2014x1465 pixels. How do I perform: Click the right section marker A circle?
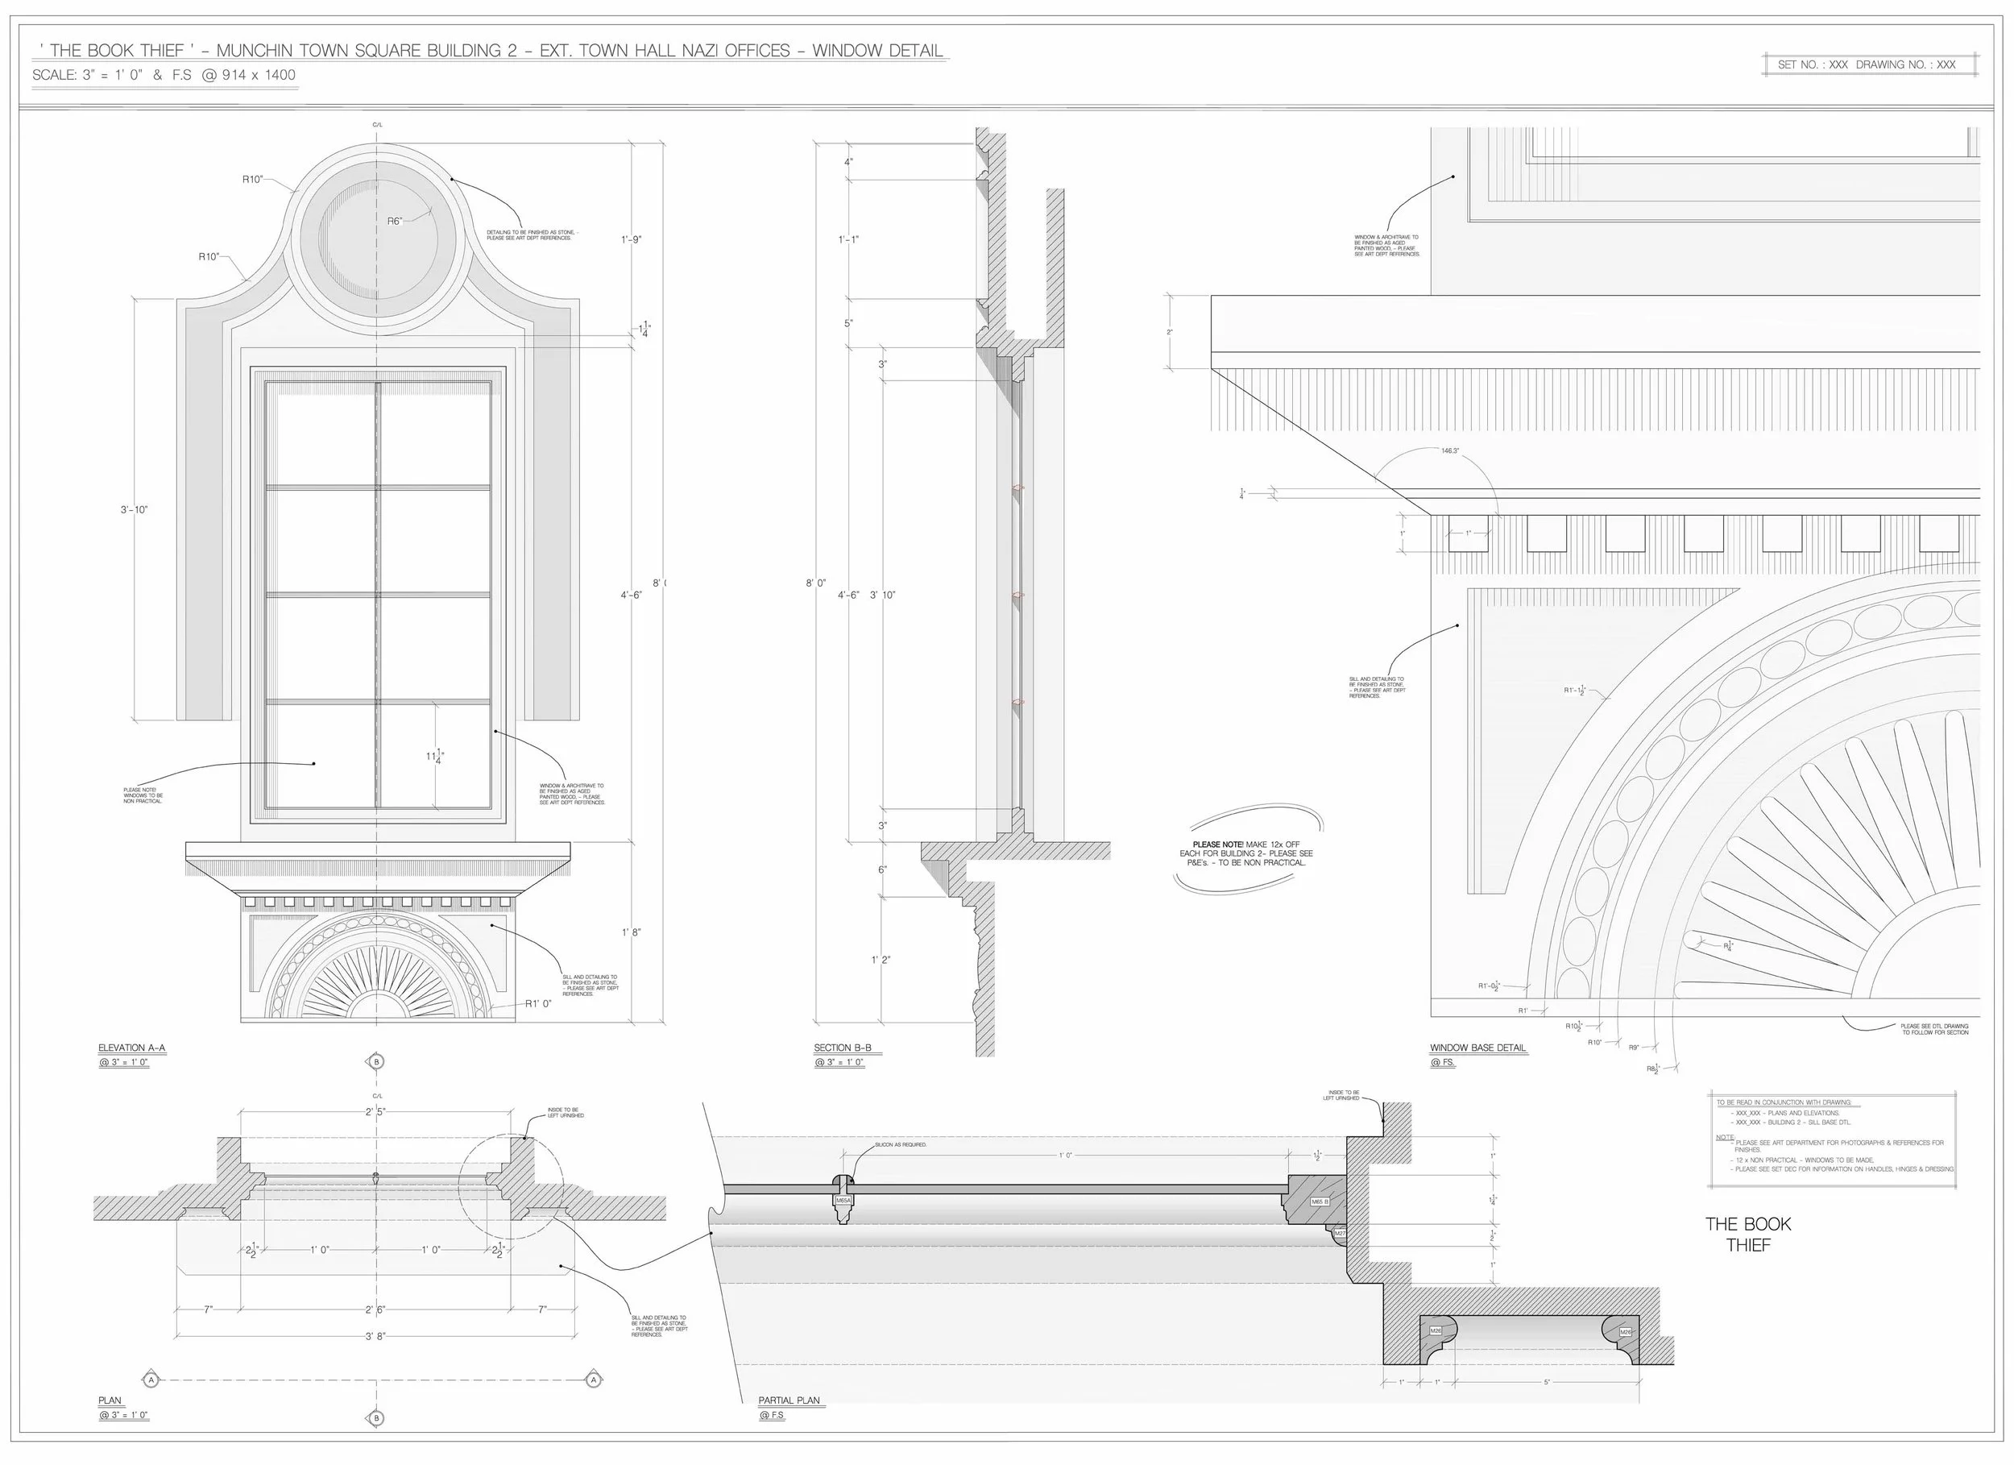pyautogui.click(x=593, y=1380)
